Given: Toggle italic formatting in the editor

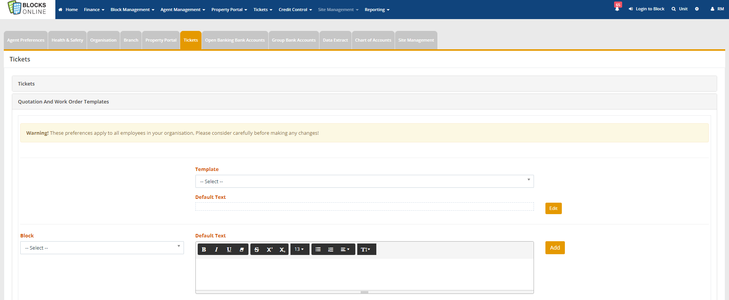Looking at the screenshot, I should 216,249.
